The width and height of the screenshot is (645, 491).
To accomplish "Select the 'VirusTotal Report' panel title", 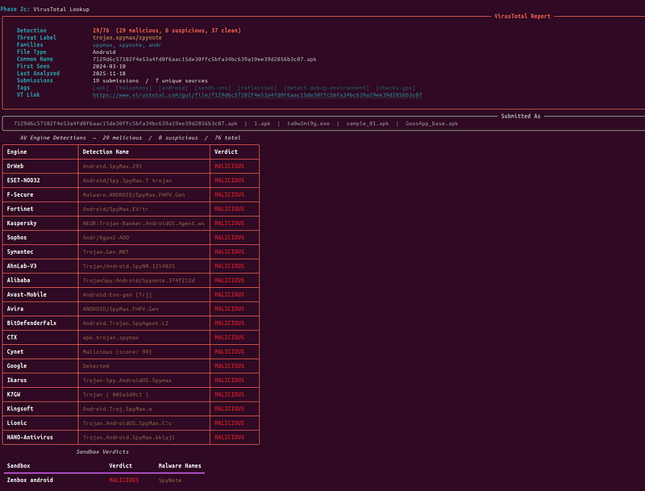I will point(522,16).
